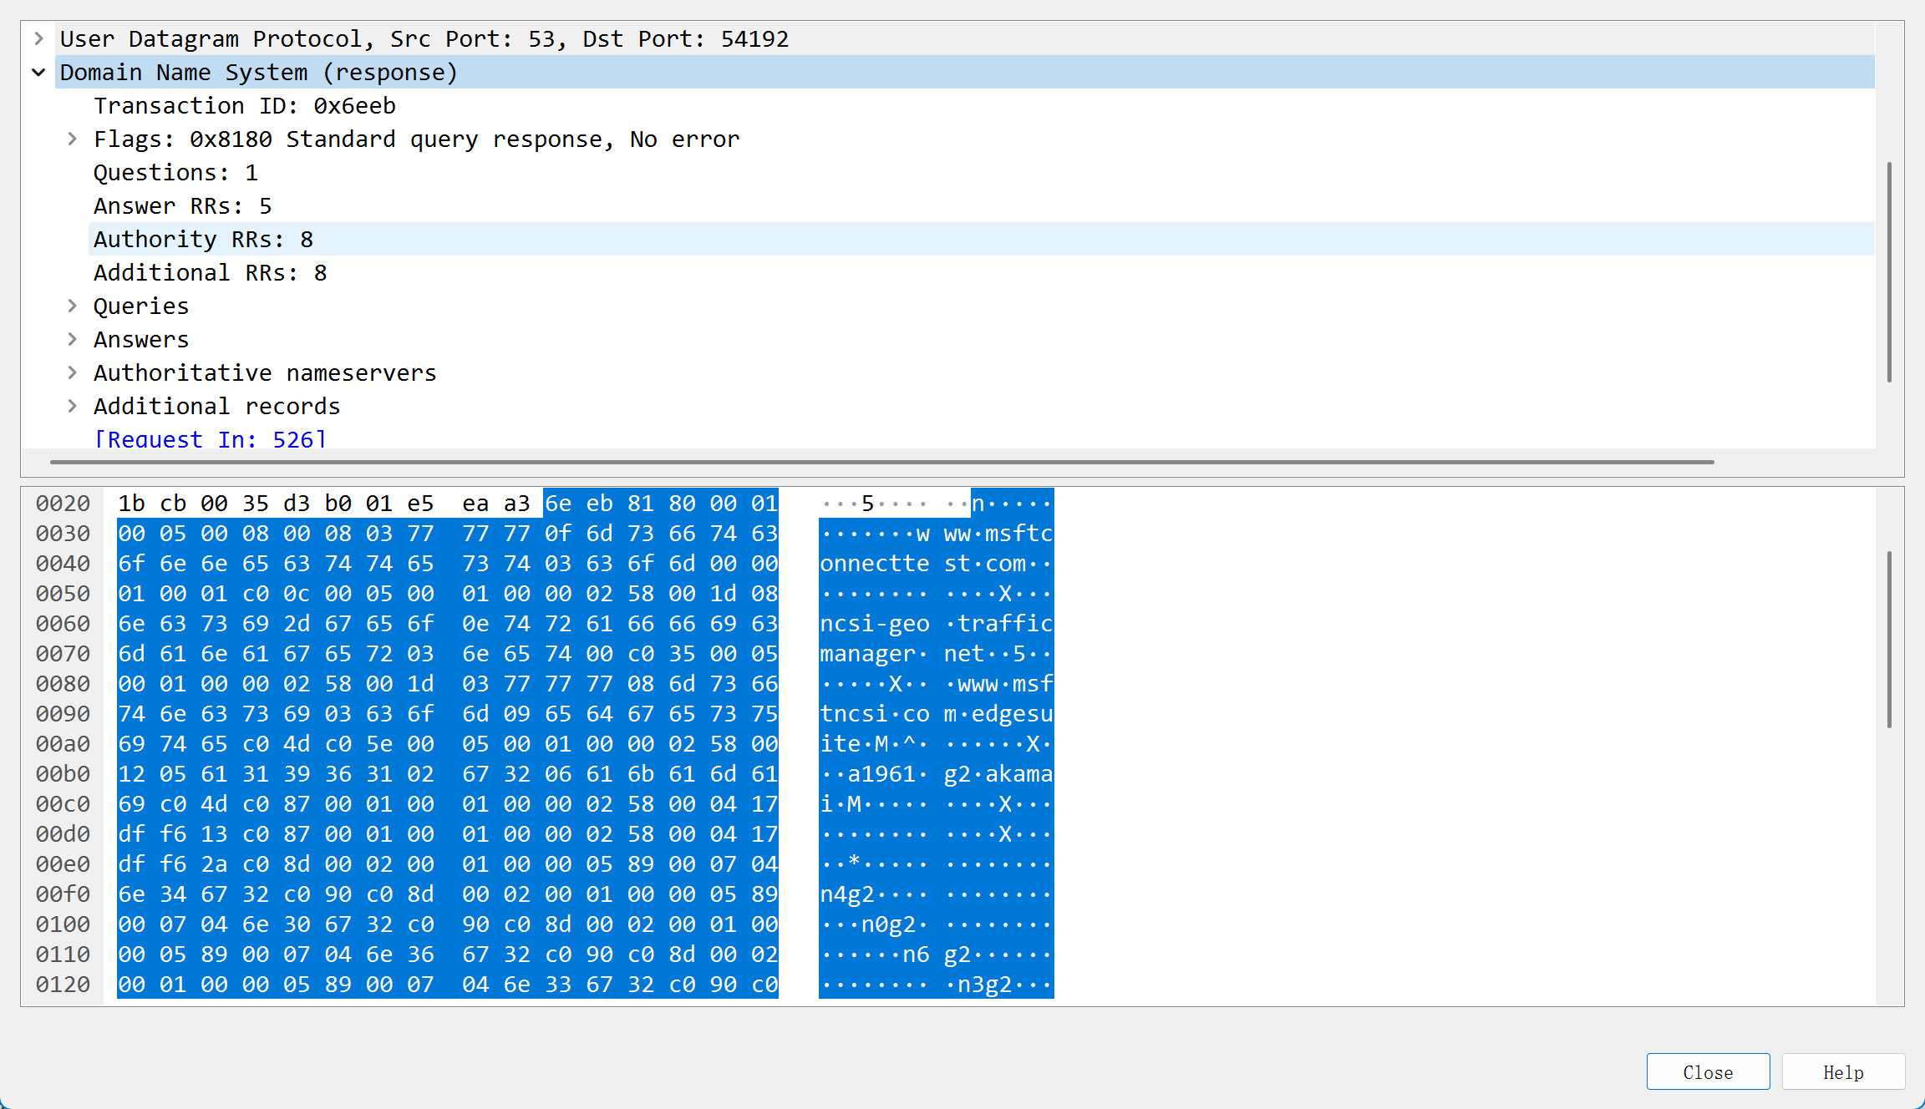Image resolution: width=1925 pixels, height=1109 pixels.
Task: Select the Questions: 1 field
Action: [175, 172]
